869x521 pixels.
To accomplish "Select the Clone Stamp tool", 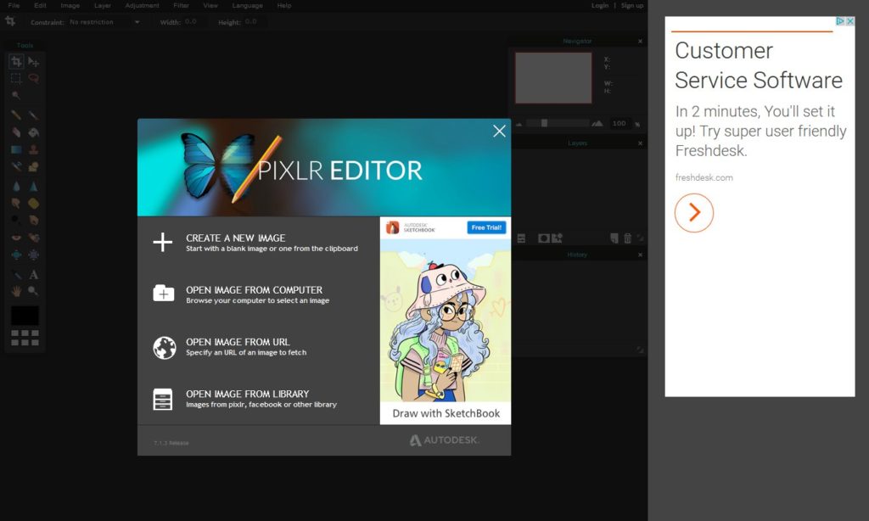I will pos(33,149).
